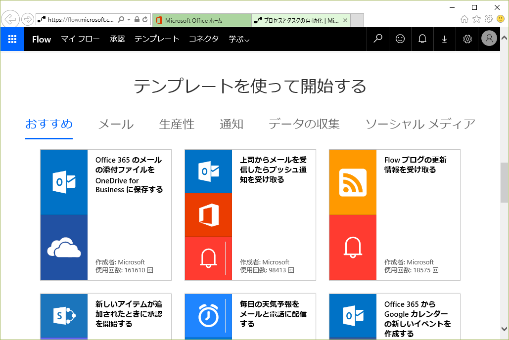
Task: Click Outlook icon on OneDrive attachment card
Action: point(64,182)
